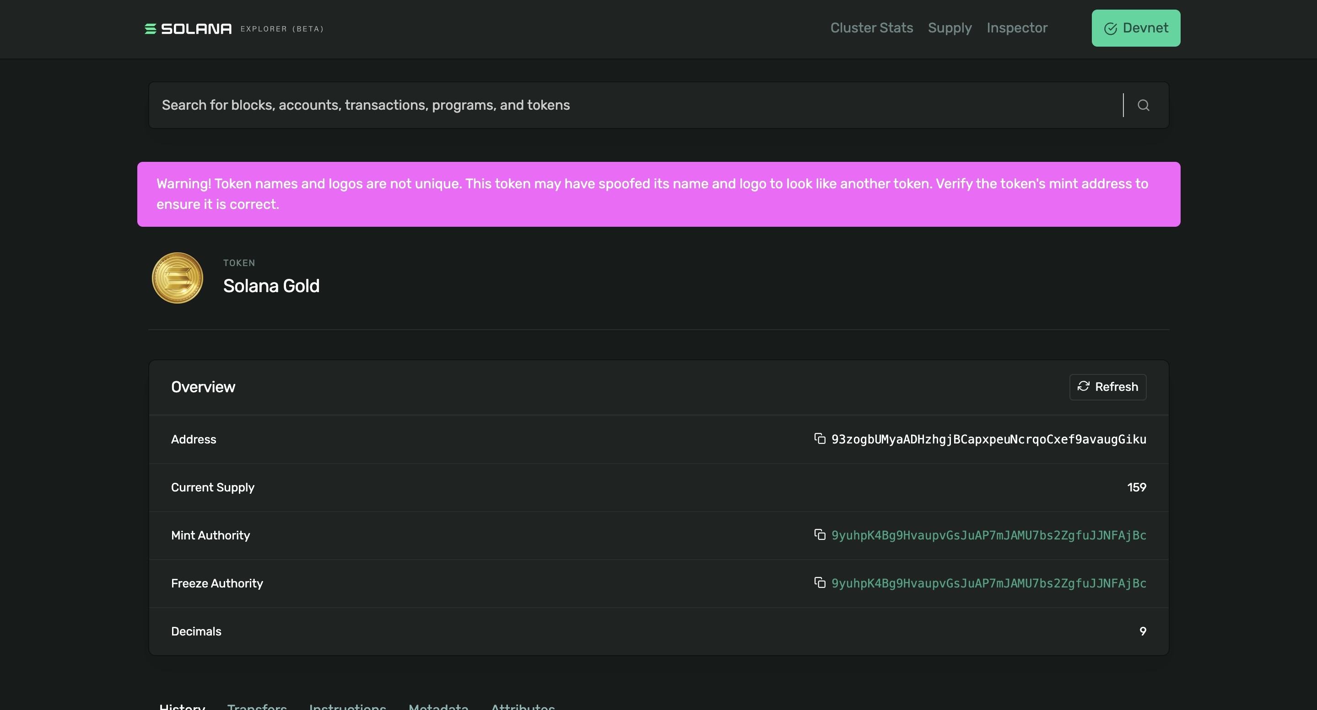
Task: Click the pink spoofing warning banner text
Action: [x=652, y=194]
